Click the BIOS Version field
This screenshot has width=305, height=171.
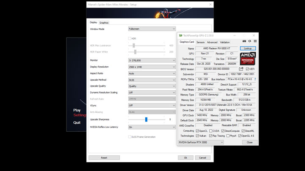pyautogui.click(x=216, y=69)
